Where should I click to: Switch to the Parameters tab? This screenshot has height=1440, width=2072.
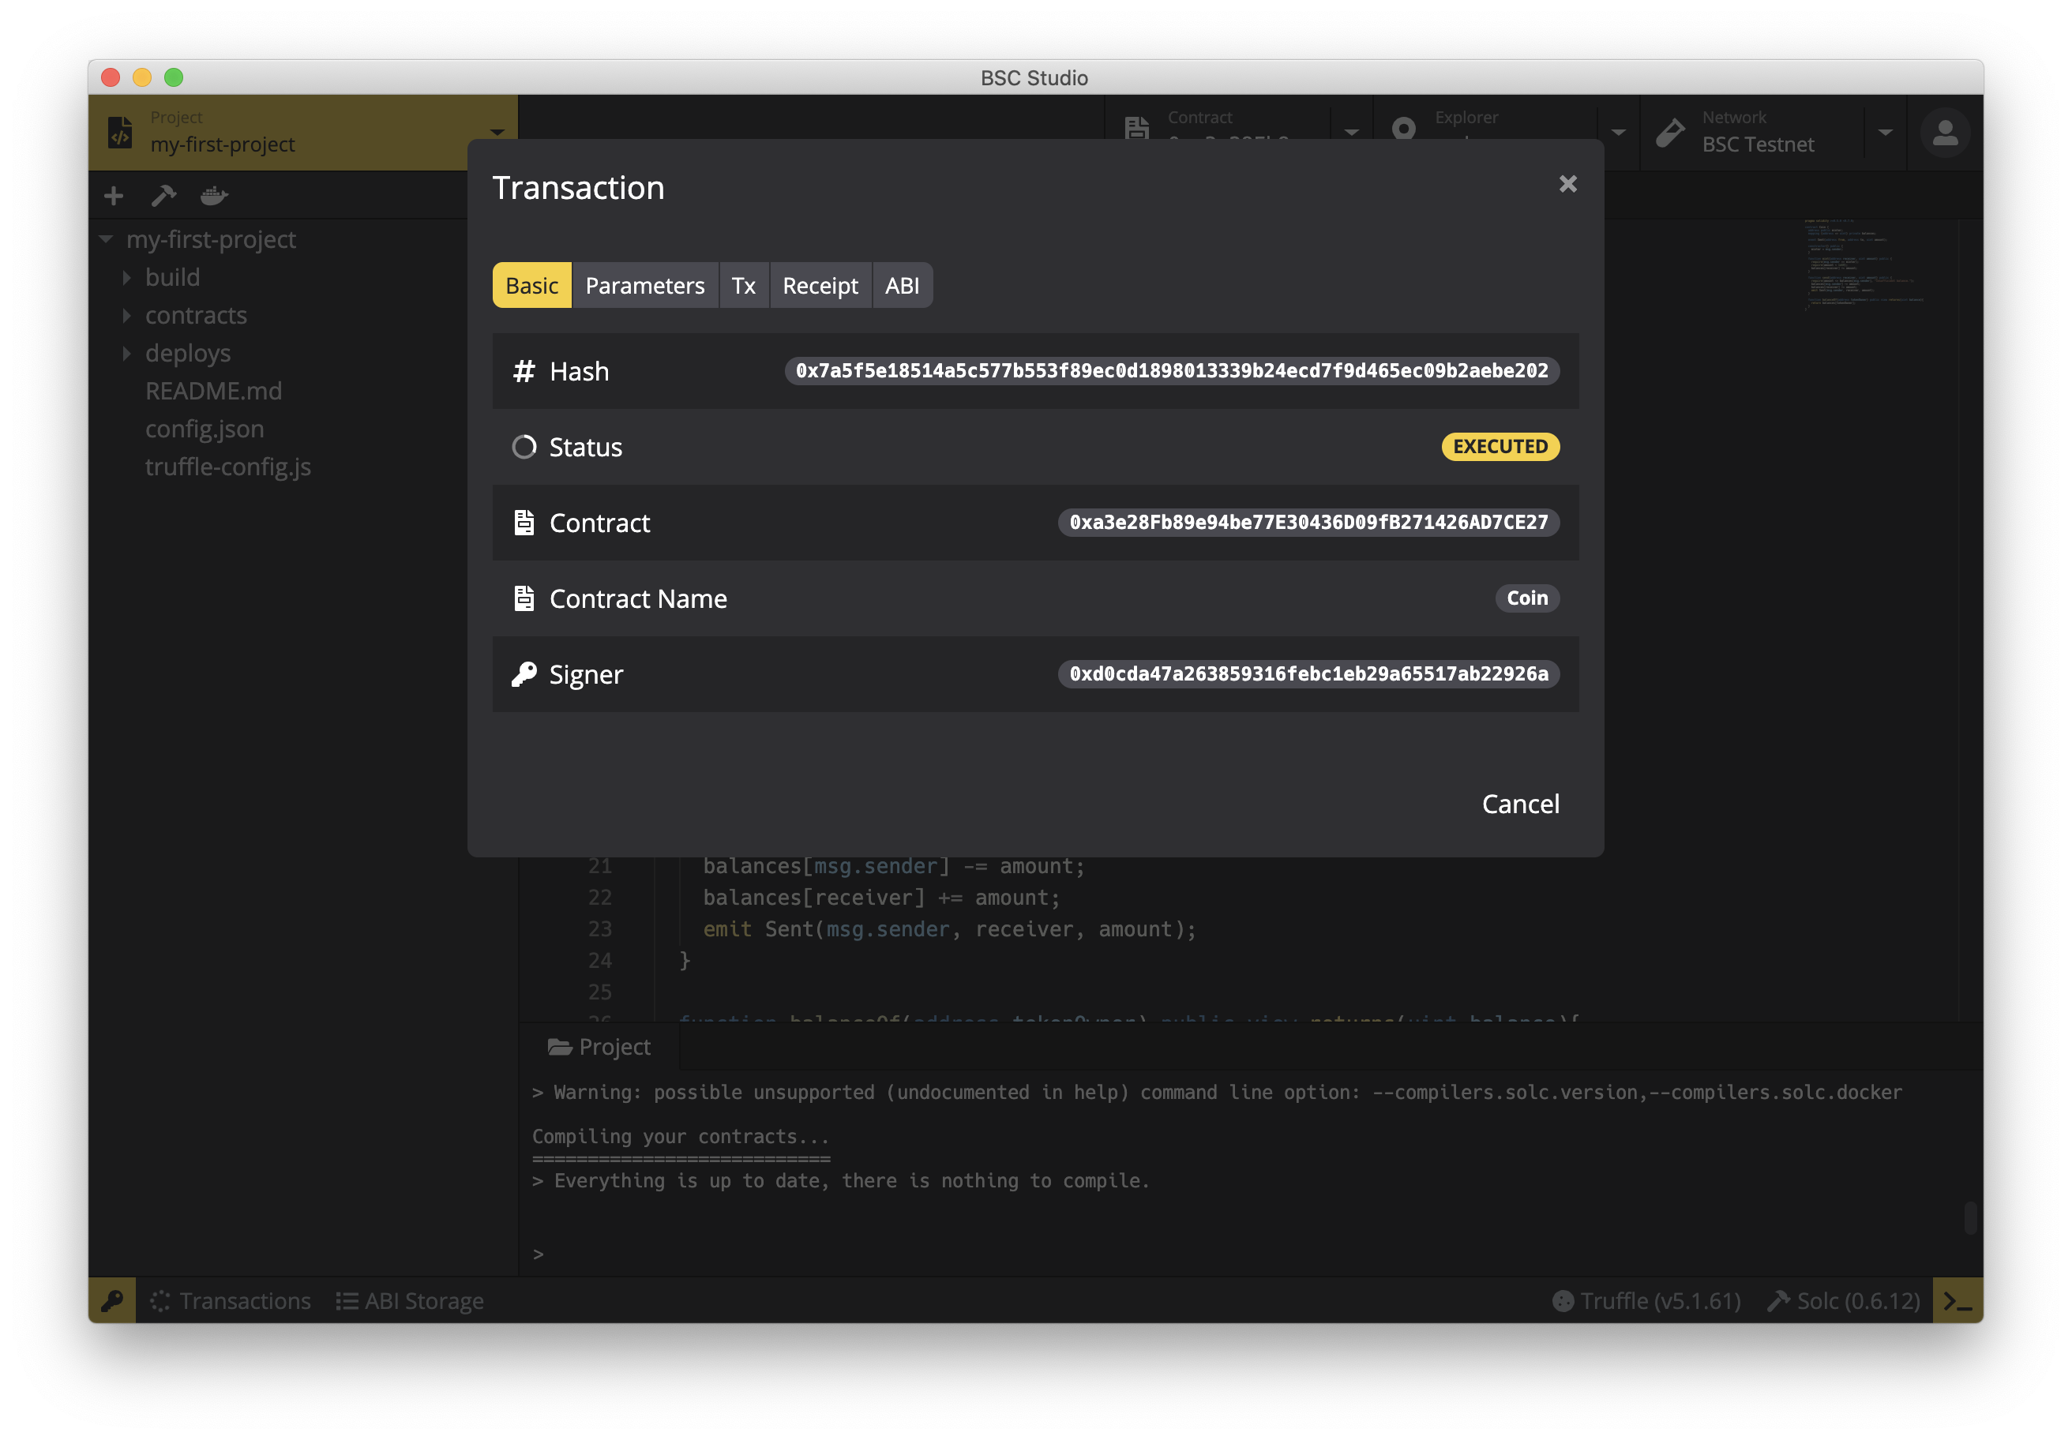tap(644, 286)
